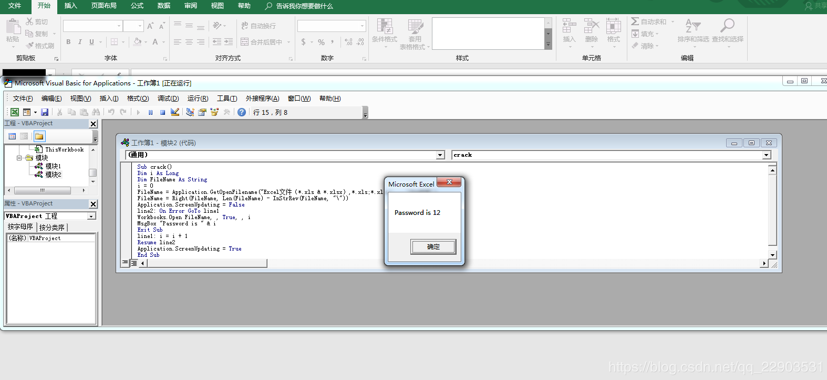Collapse the 模块 folder tree node
The height and width of the screenshot is (380, 827).
tap(19, 157)
